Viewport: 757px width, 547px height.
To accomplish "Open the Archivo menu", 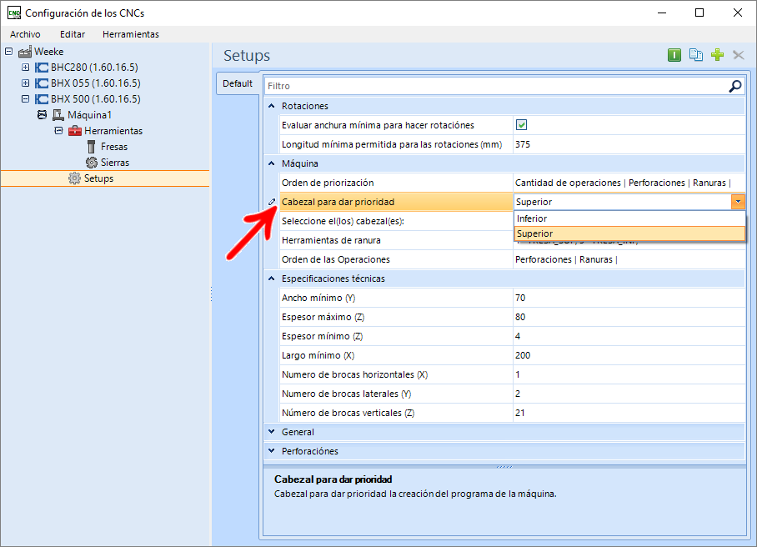I will pyautogui.click(x=25, y=34).
